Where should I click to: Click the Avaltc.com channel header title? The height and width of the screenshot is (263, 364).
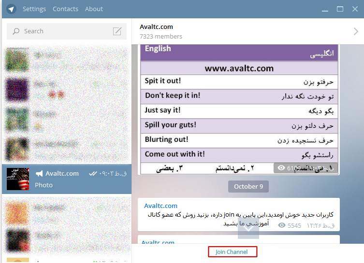tap(156, 27)
